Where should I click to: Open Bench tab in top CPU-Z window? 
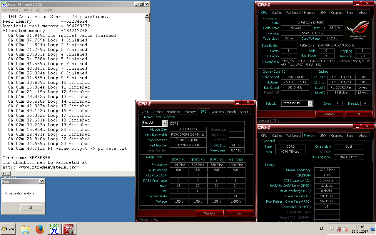(351, 13)
